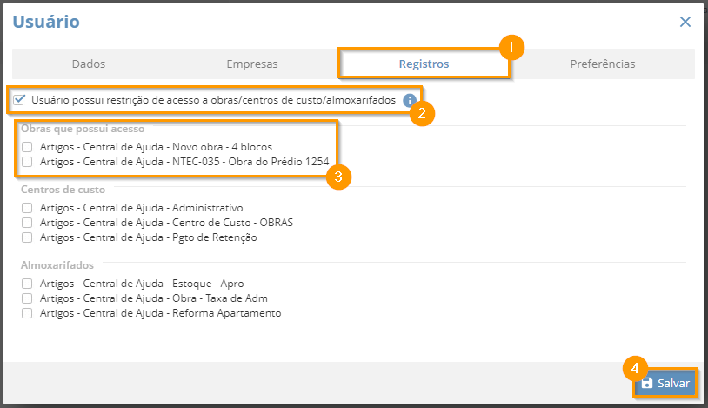Click the Centros de custo section label

[x=63, y=190]
